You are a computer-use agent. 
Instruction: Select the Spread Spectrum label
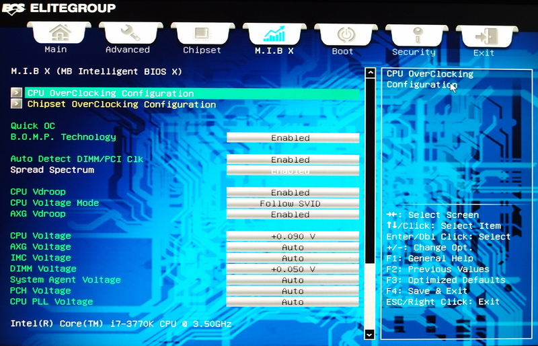tap(52, 170)
